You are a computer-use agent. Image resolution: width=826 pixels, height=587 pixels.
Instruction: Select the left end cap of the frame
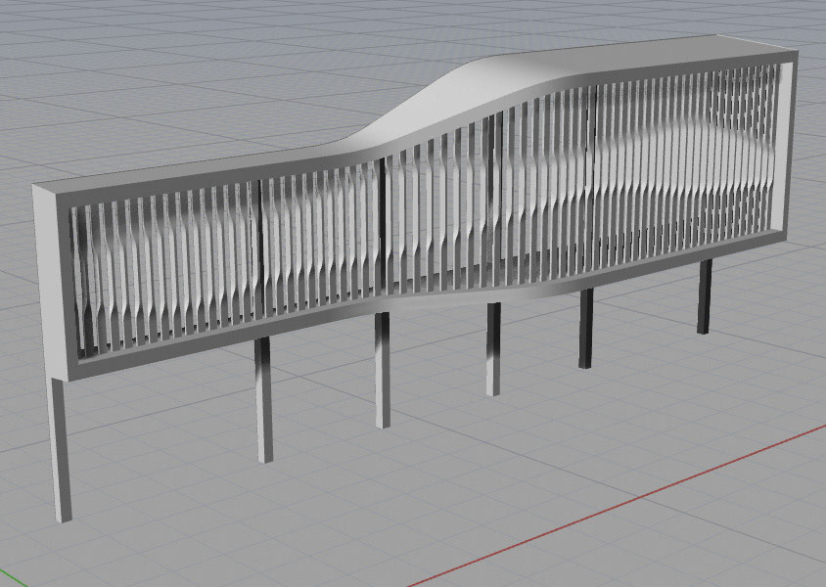tap(51, 282)
